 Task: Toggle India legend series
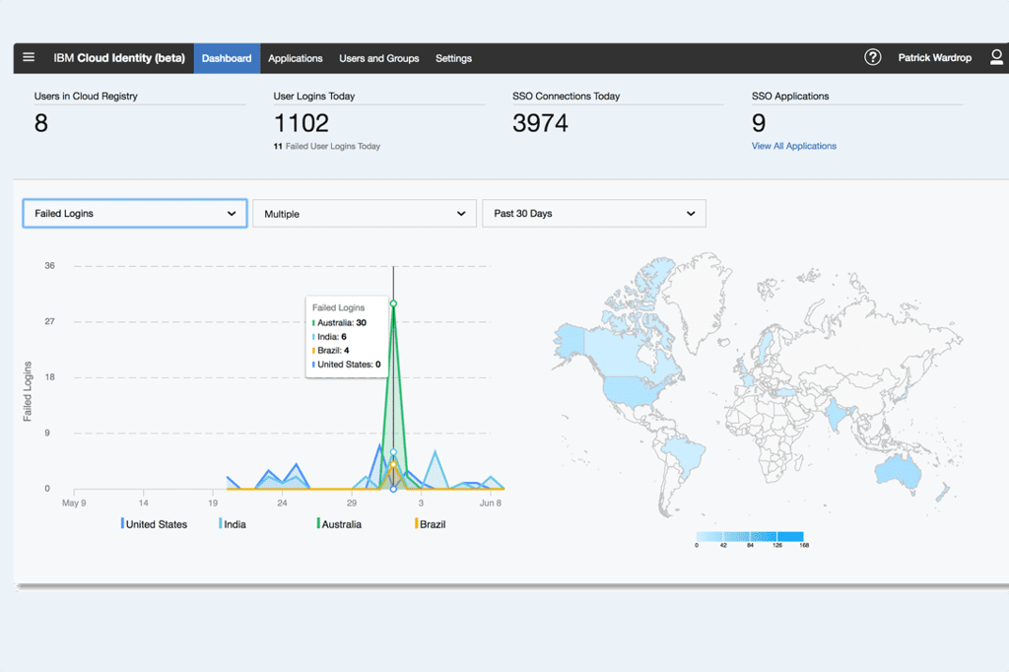234,524
